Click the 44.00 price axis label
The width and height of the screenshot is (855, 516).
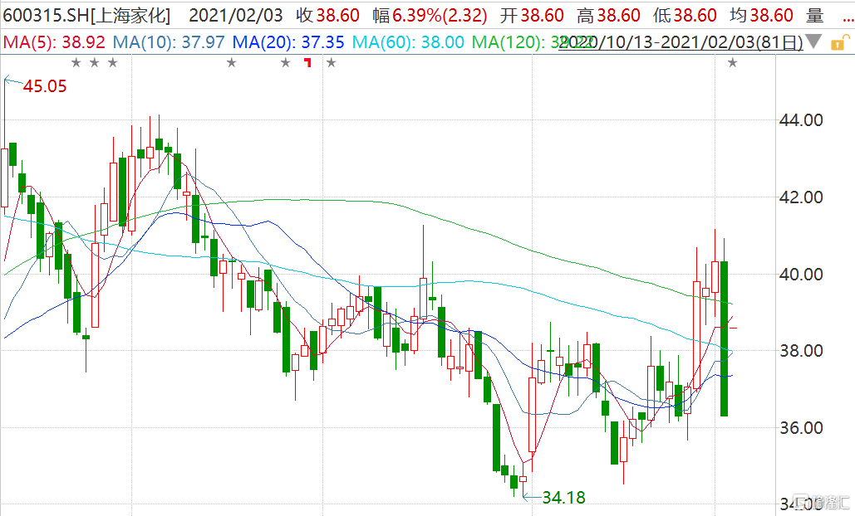coord(801,119)
